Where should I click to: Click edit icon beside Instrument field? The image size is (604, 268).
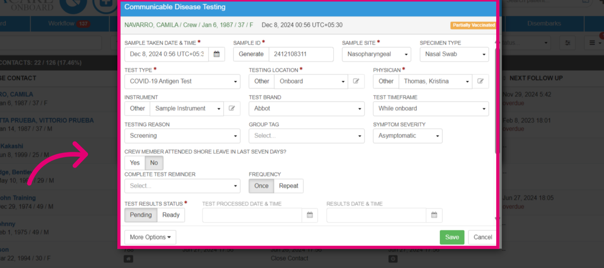click(x=232, y=108)
